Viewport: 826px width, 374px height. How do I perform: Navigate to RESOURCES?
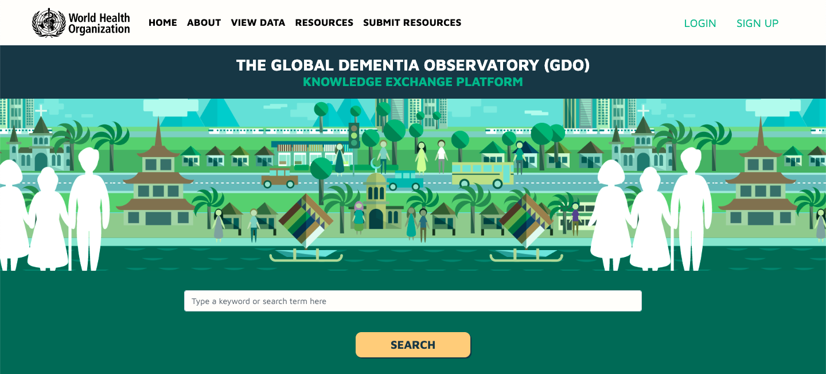324,23
